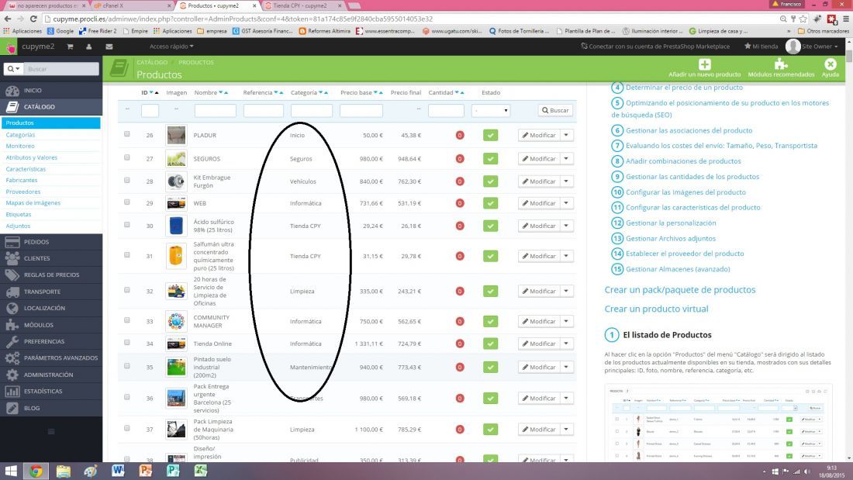The width and height of the screenshot is (853, 480).
Task: Toggle enabled status of Pintado suelo industrial
Action: click(490, 368)
